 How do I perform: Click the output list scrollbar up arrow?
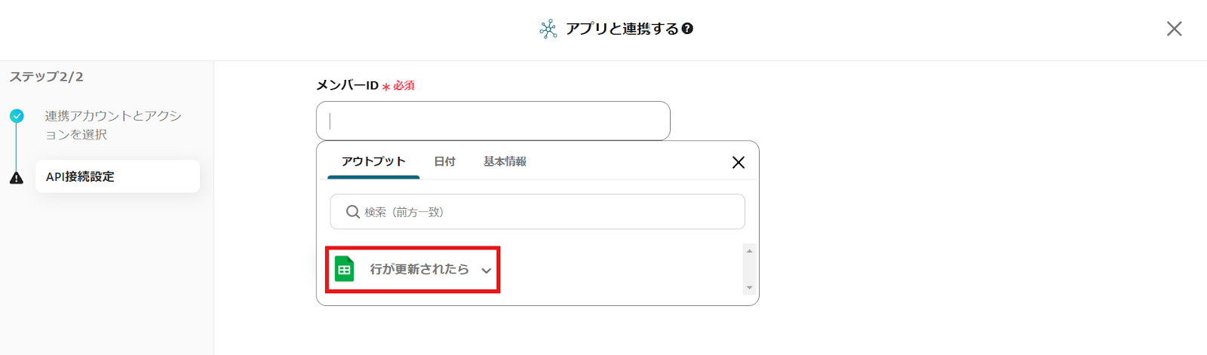[749, 251]
